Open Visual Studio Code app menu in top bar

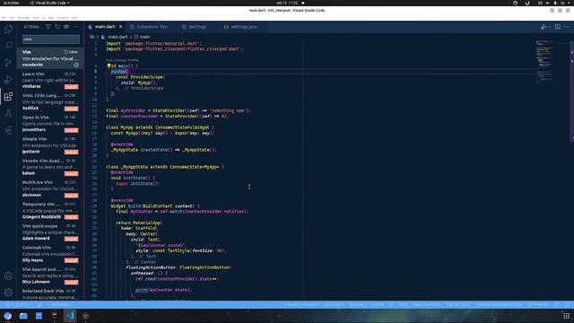49,3
